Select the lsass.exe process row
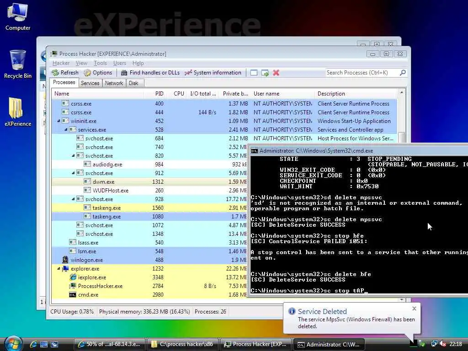Image resolution: width=468 pixels, height=351 pixels. pos(149,242)
